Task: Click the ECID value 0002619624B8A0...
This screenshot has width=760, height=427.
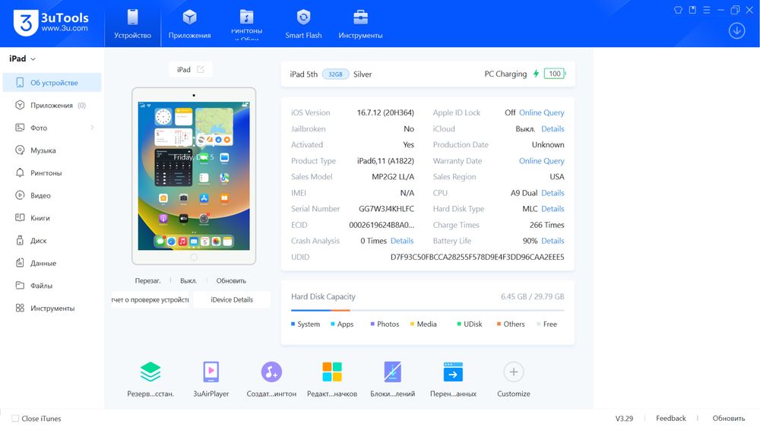Action: coord(382,225)
